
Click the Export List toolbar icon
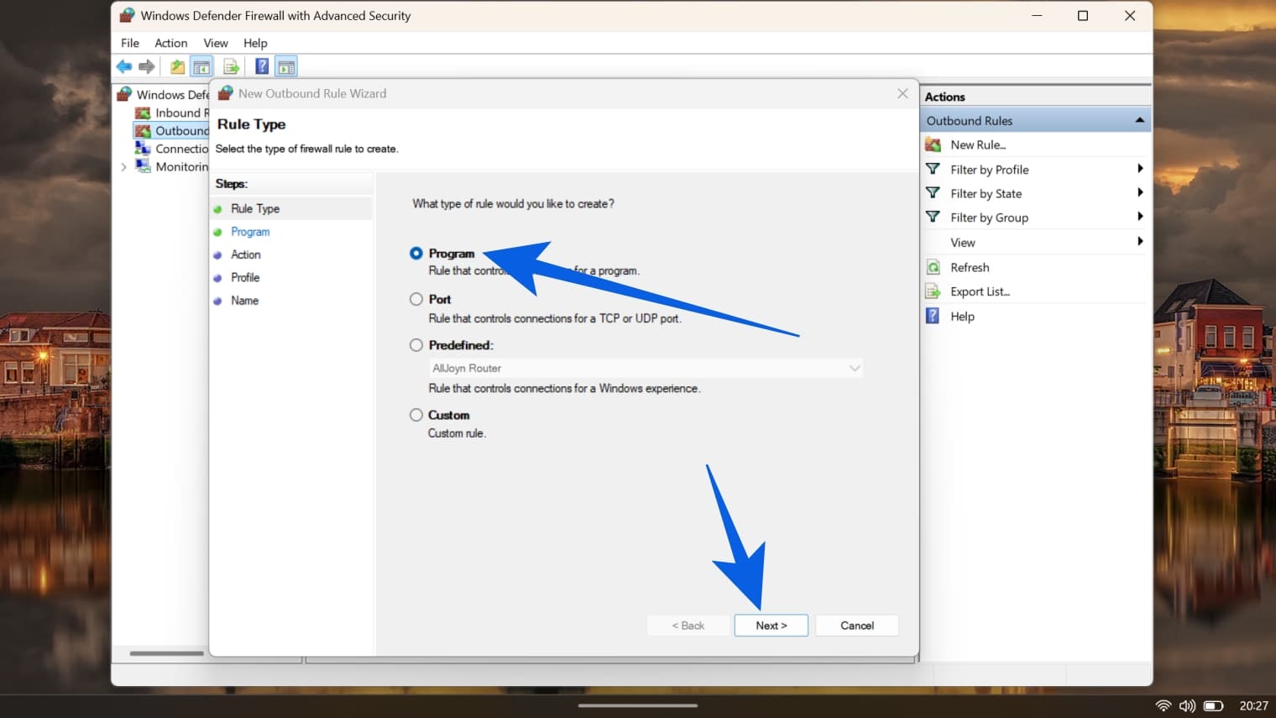(x=232, y=66)
